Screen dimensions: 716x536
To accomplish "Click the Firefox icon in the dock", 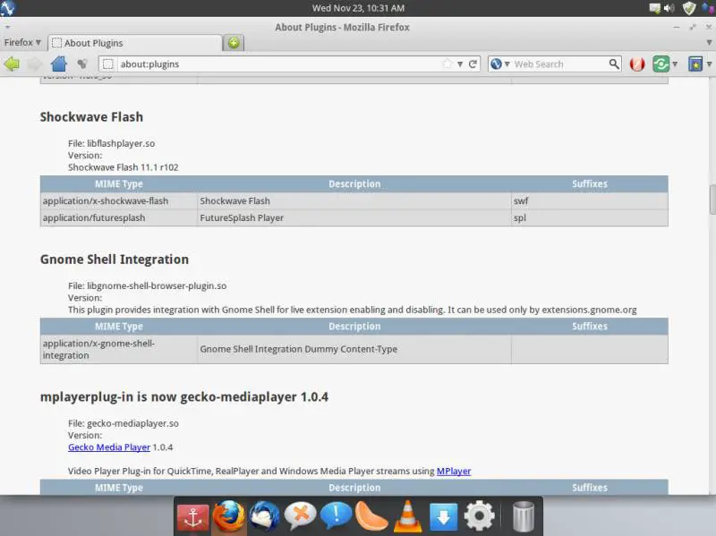I will [229, 516].
